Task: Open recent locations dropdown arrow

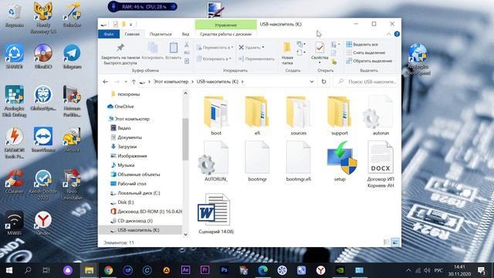Action: [x=126, y=82]
